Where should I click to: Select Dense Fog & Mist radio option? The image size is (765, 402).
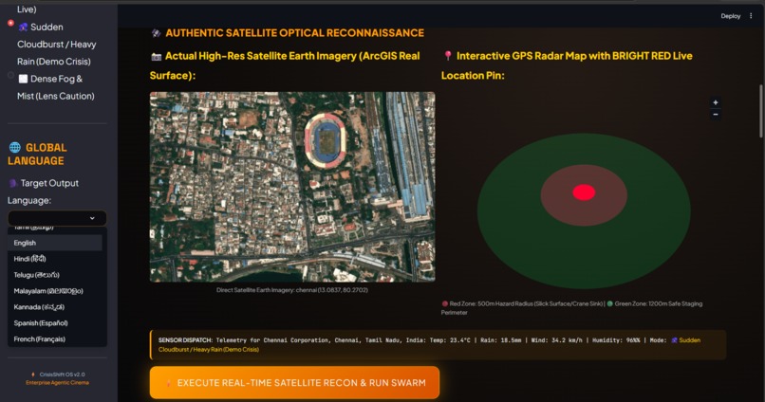(10, 75)
